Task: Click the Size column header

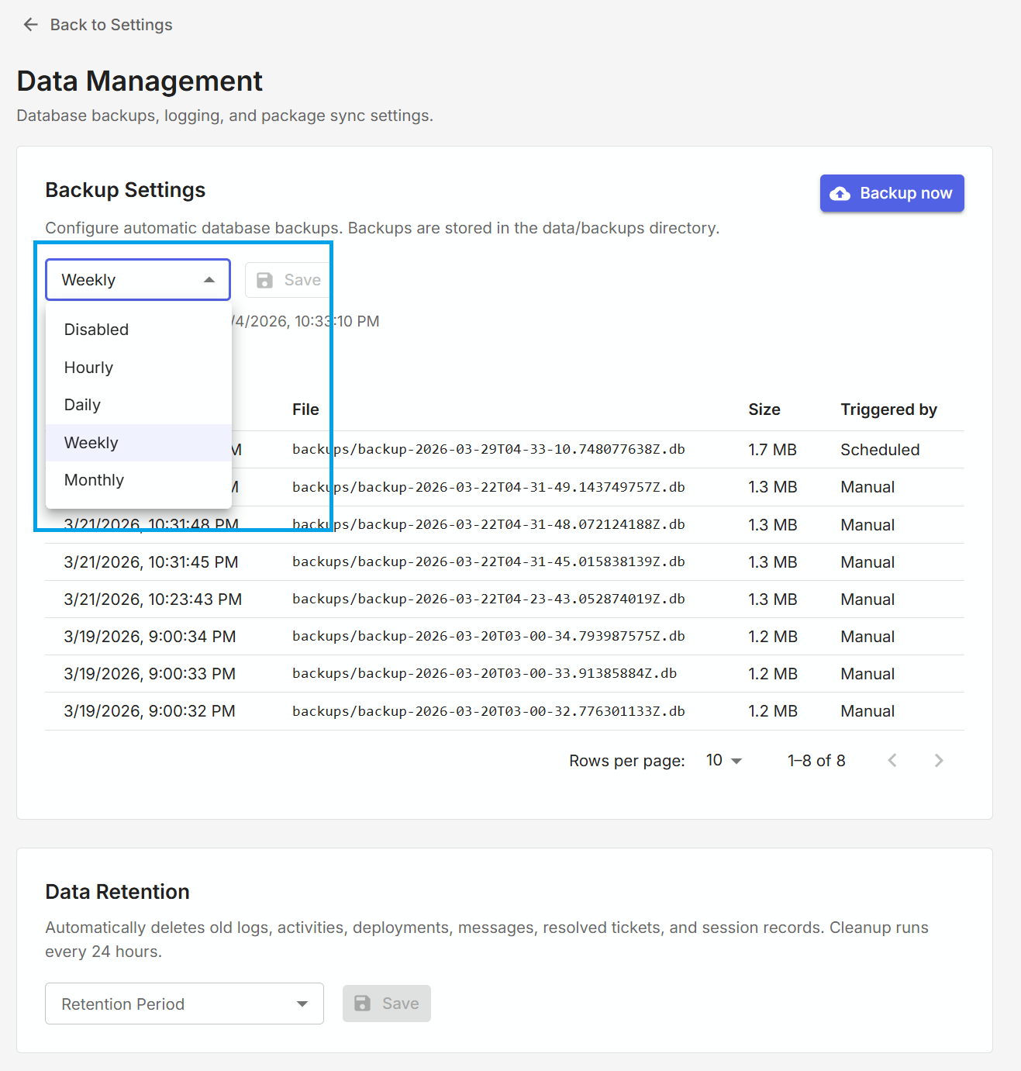Action: click(764, 409)
